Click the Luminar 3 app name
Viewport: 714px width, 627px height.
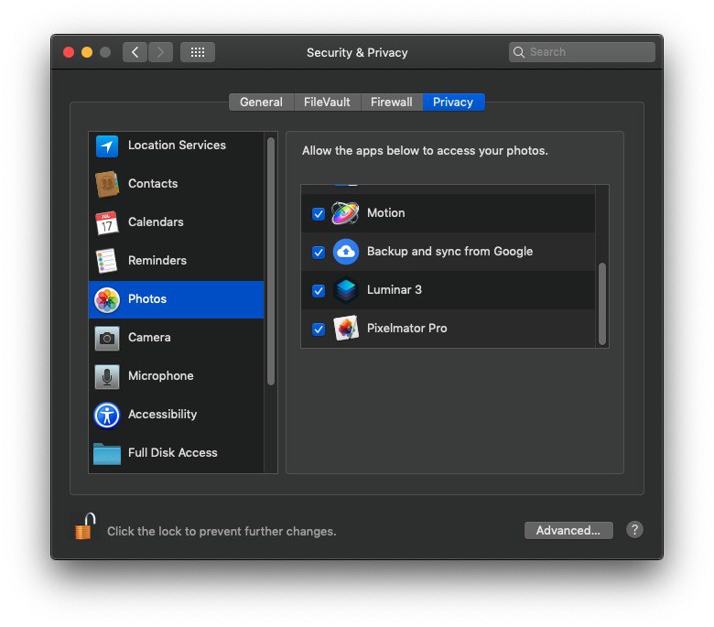click(x=395, y=290)
